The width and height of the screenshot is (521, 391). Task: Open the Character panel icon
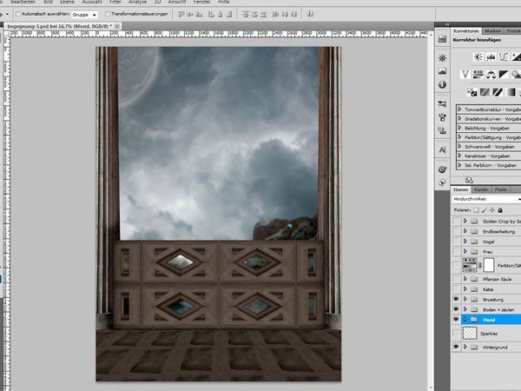click(x=442, y=150)
